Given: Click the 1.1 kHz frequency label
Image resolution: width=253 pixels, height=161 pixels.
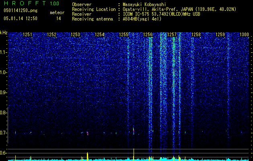Looking at the screenshot, I should pyautogui.click(x=3, y=52).
